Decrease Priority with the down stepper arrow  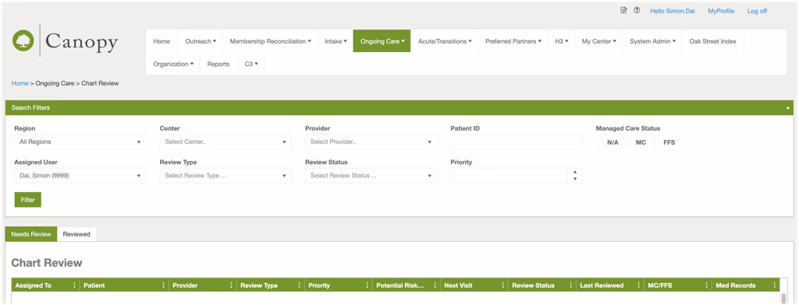coord(575,179)
